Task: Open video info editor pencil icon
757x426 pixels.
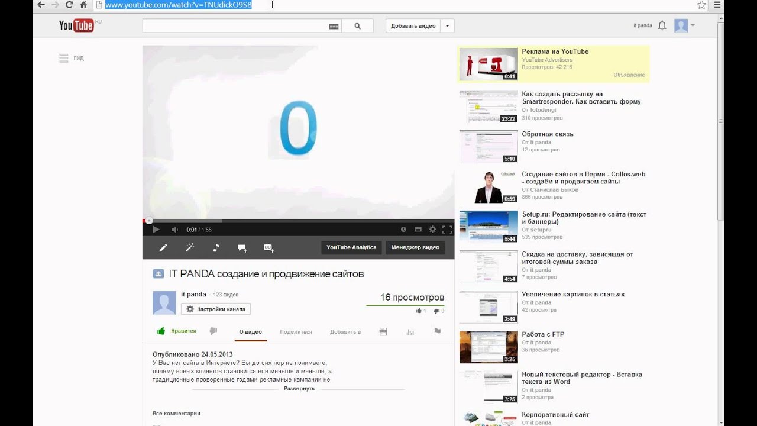Action: pyautogui.click(x=163, y=248)
